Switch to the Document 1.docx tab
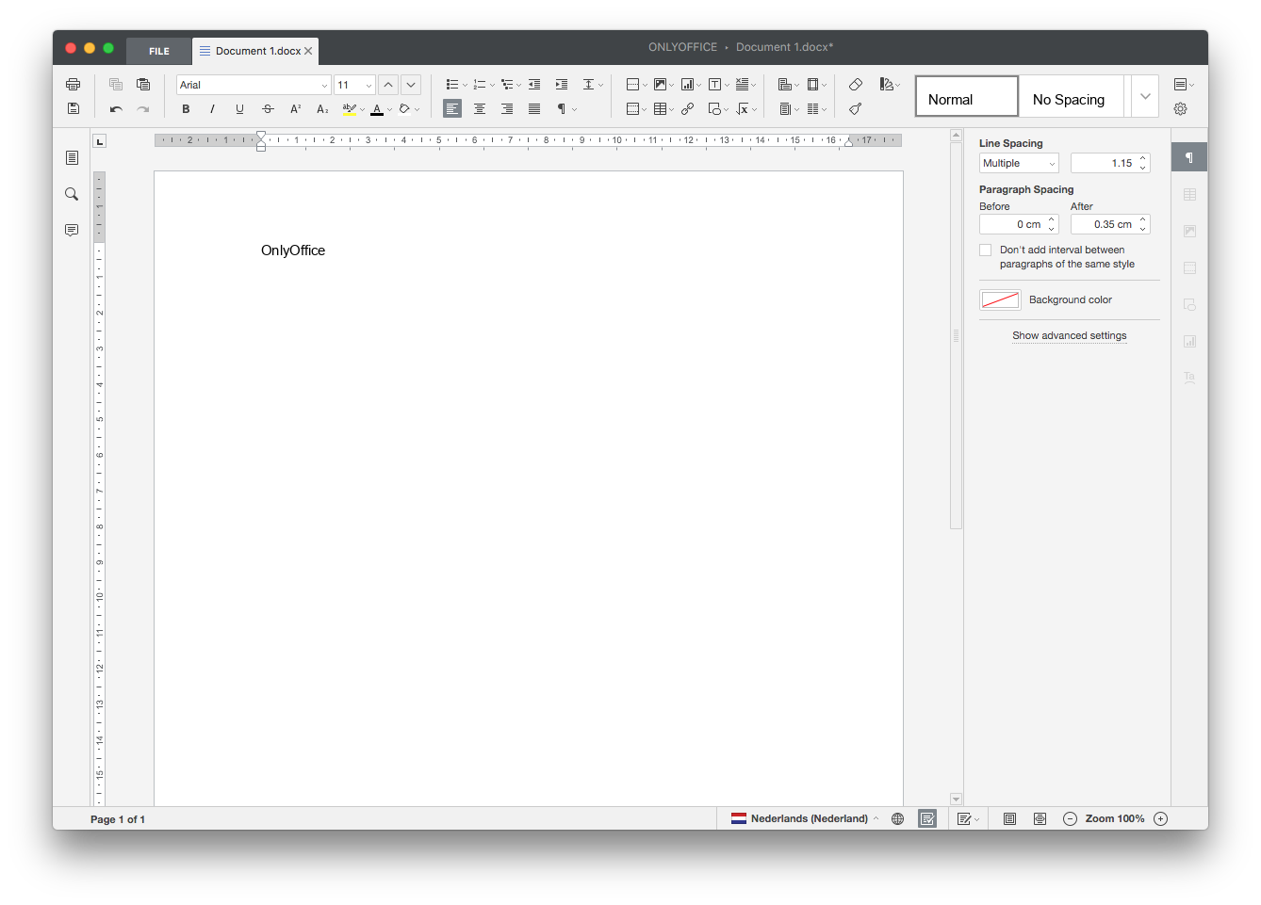This screenshot has width=1261, height=905. [x=250, y=52]
